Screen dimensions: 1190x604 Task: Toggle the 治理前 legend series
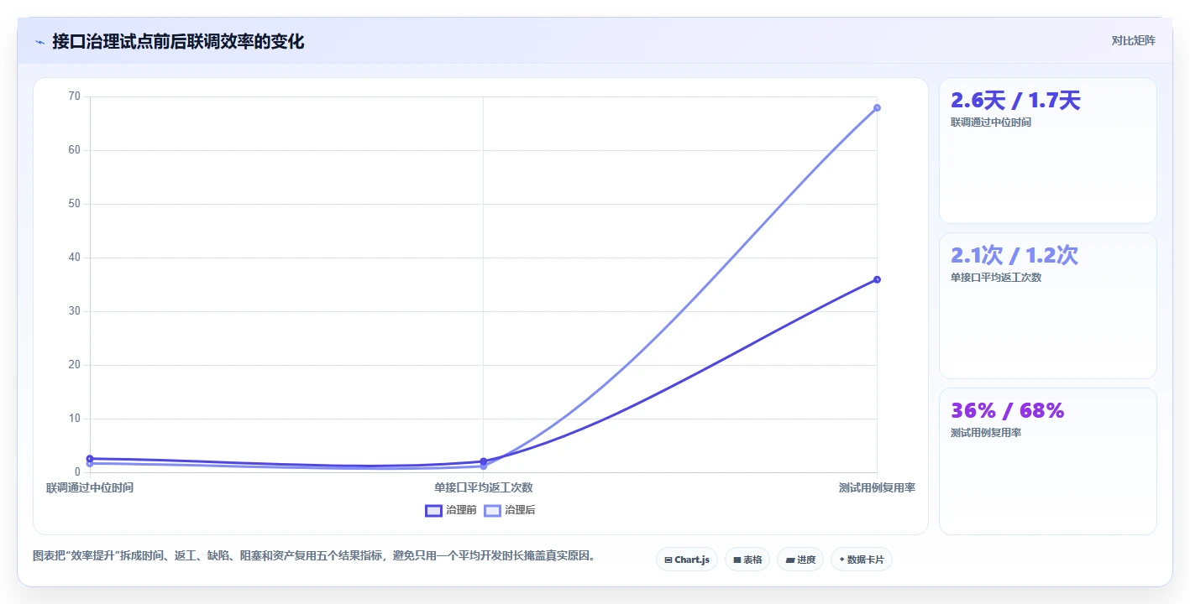point(451,510)
